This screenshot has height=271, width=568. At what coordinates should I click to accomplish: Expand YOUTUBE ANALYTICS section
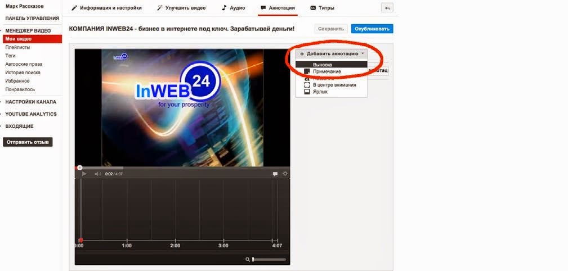pyautogui.click(x=31, y=114)
